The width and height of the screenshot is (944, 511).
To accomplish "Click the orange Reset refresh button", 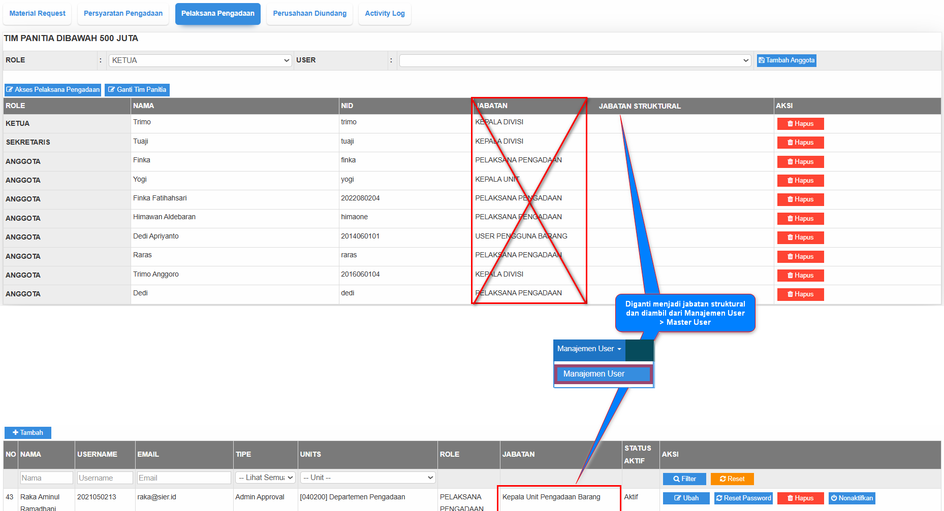I will pyautogui.click(x=732, y=479).
